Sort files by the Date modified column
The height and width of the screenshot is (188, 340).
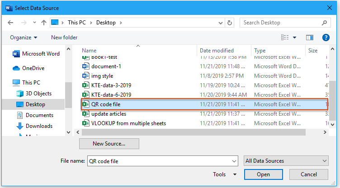[x=217, y=51]
